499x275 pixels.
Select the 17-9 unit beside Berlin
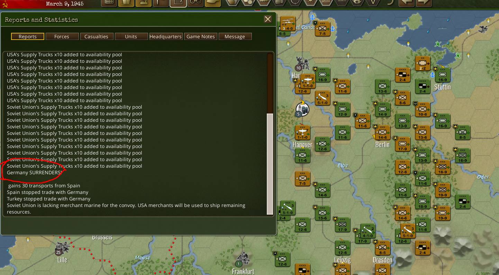tap(402, 144)
